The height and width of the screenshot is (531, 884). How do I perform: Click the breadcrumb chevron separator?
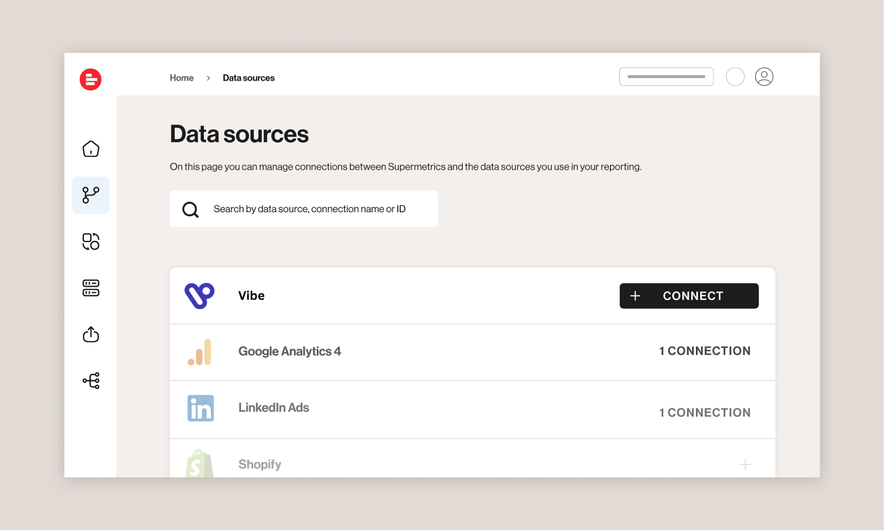[208, 78]
